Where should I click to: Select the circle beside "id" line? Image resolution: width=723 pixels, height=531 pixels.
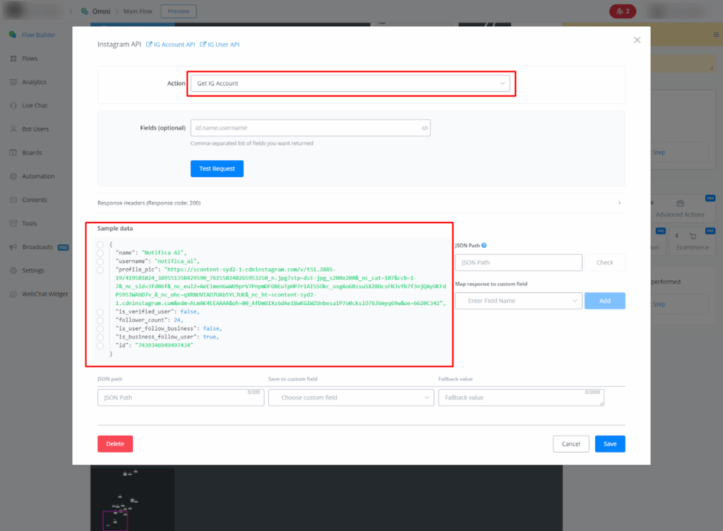click(100, 345)
